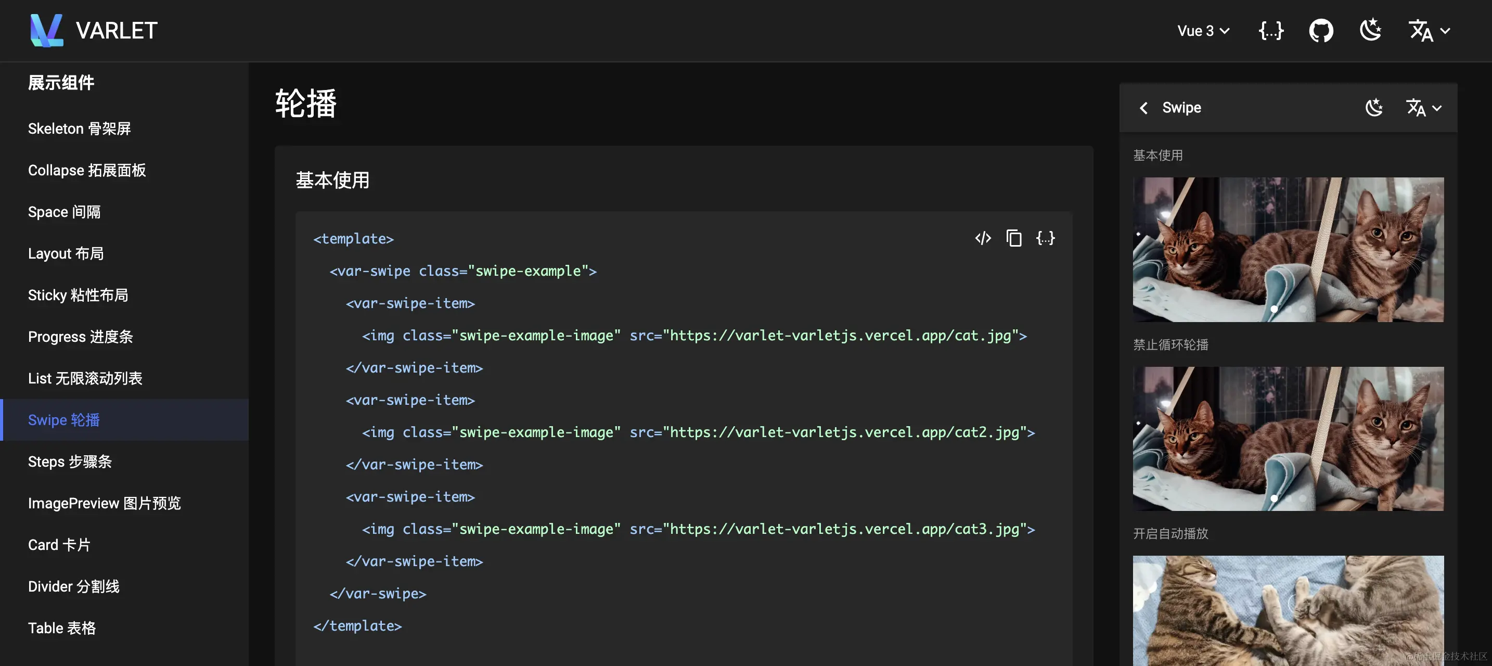
Task: Expand the header language chevron
Action: pos(1445,31)
